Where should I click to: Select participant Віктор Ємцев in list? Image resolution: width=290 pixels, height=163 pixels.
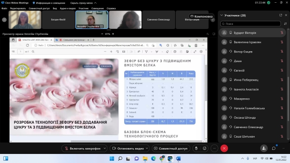point(252,52)
